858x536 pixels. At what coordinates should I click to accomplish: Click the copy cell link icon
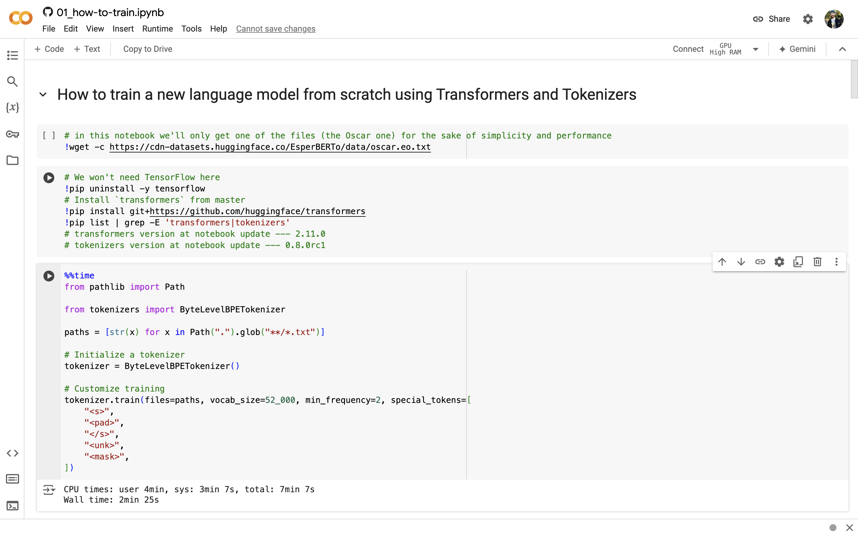(x=760, y=262)
